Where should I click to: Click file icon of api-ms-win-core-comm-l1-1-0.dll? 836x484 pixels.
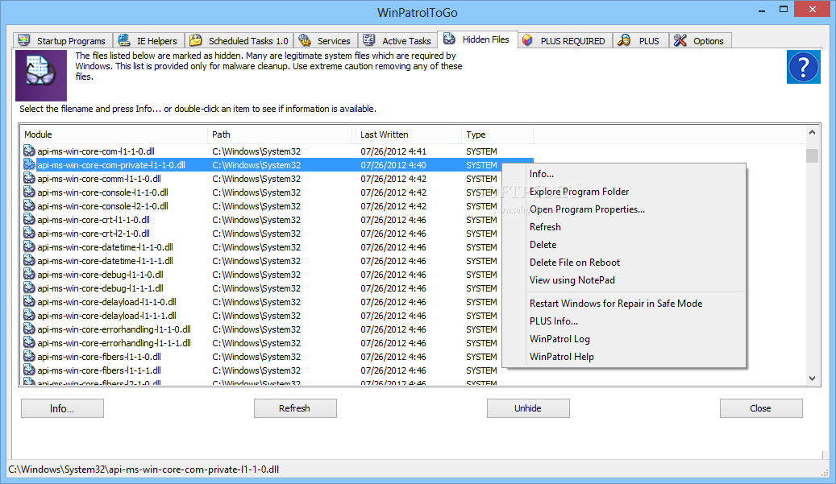tap(29, 179)
